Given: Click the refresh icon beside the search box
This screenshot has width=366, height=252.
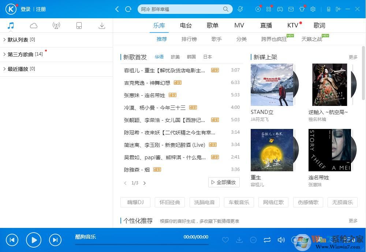Looking at the screenshot, I should (x=128, y=9).
